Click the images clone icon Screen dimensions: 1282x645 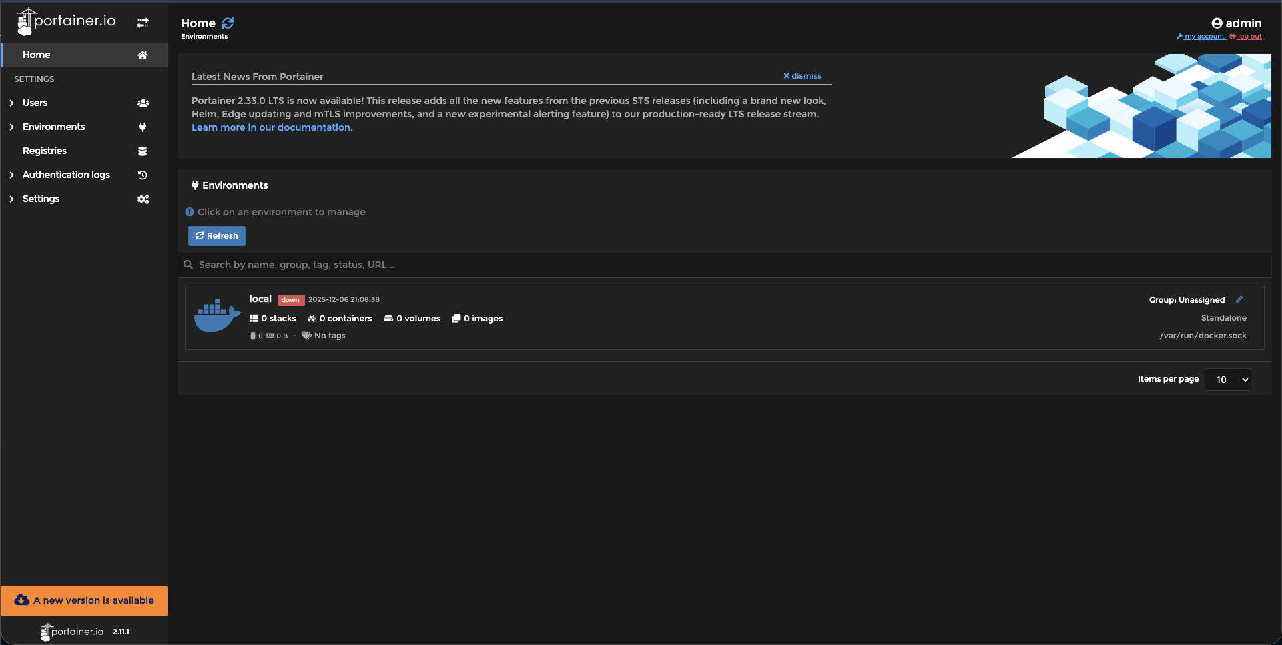coord(456,319)
